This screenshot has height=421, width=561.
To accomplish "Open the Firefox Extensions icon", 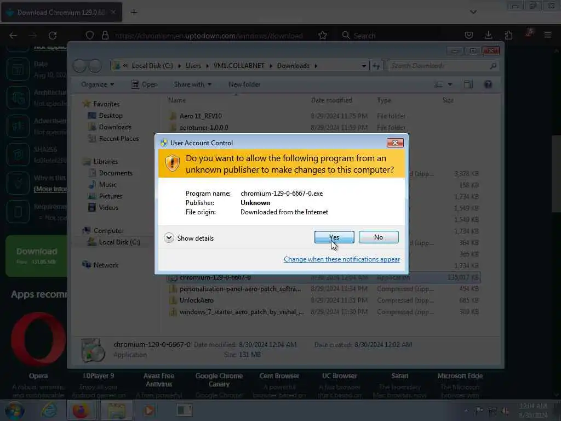I will [x=508, y=35].
